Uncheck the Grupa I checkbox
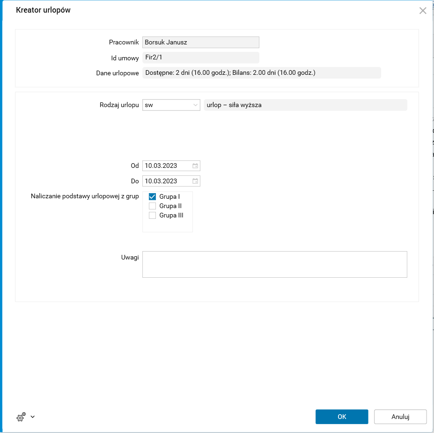This screenshot has width=434, height=433. coord(152,197)
